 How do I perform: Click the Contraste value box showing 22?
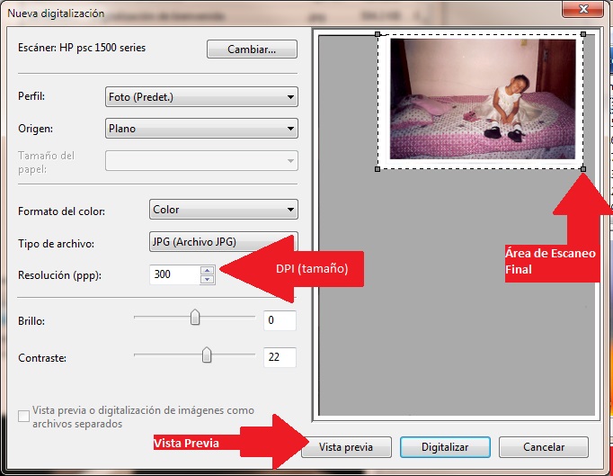(x=280, y=357)
